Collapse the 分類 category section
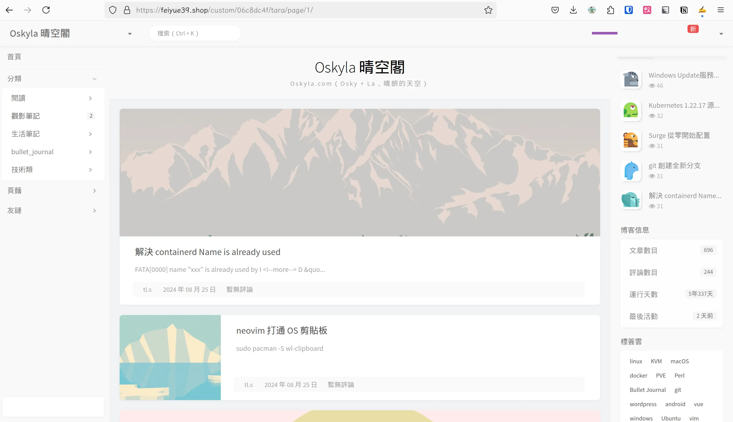Viewport: 733px width, 422px height. point(94,79)
